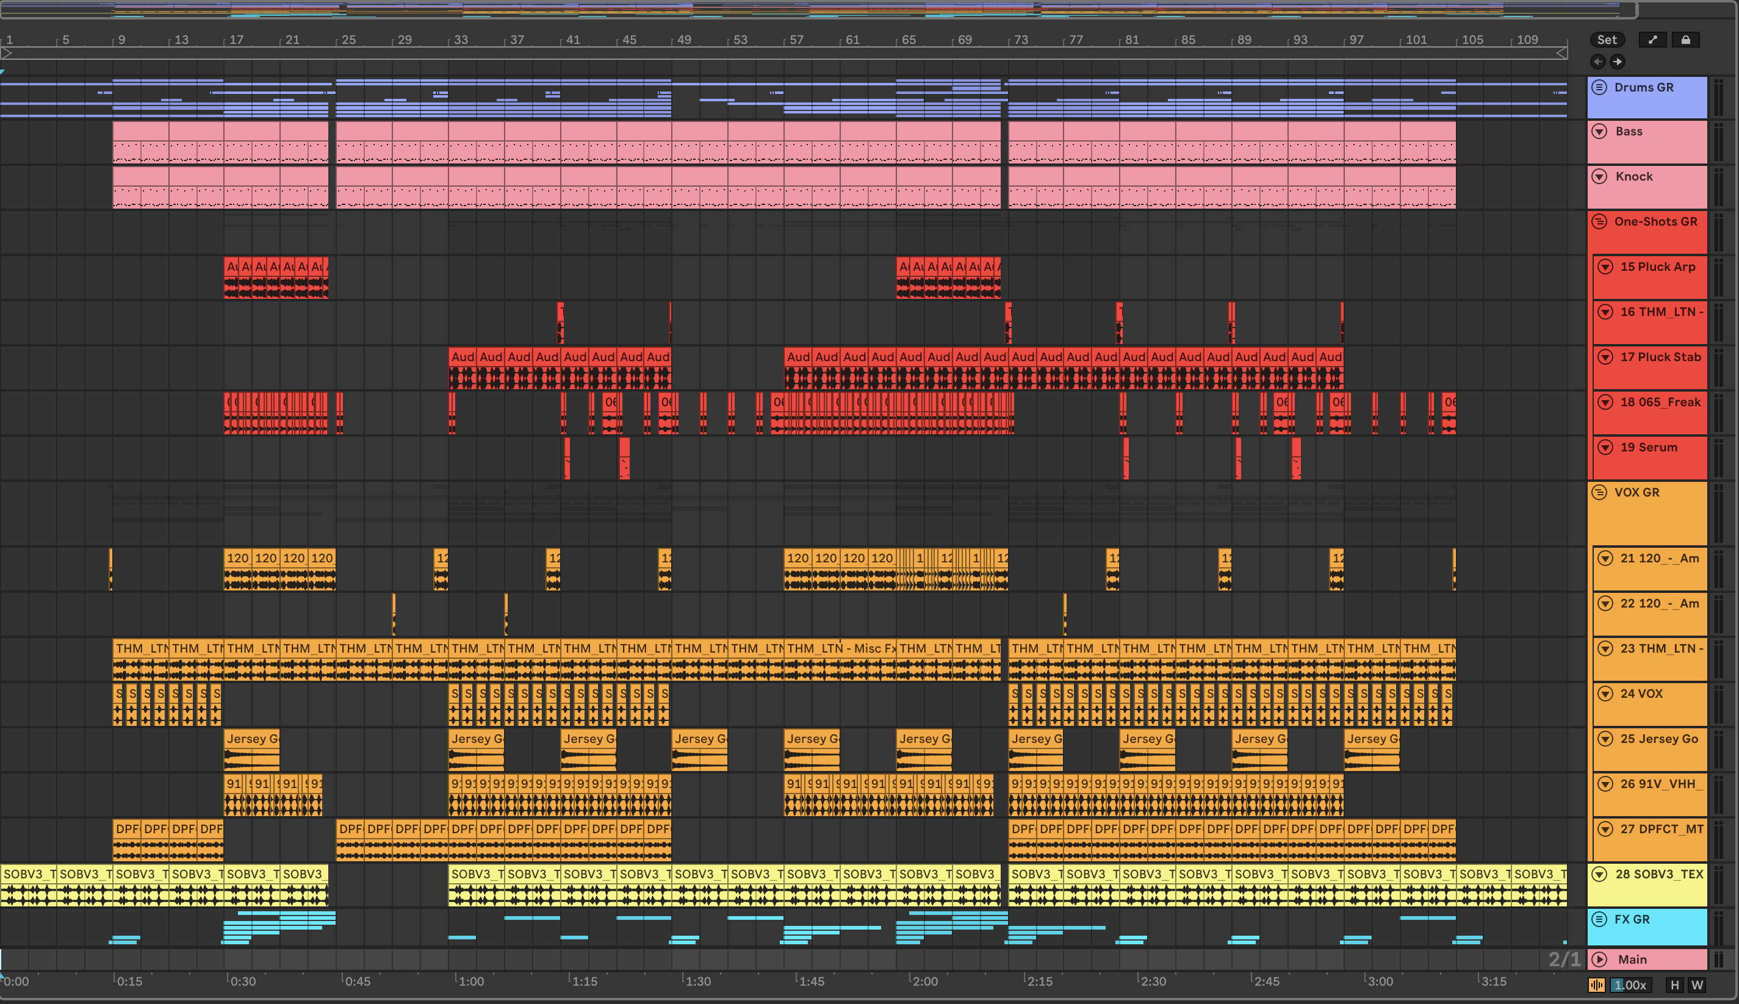This screenshot has width=1739, height=1004.
Task: Click the 1.00x zoom level field
Action: click(x=1631, y=984)
